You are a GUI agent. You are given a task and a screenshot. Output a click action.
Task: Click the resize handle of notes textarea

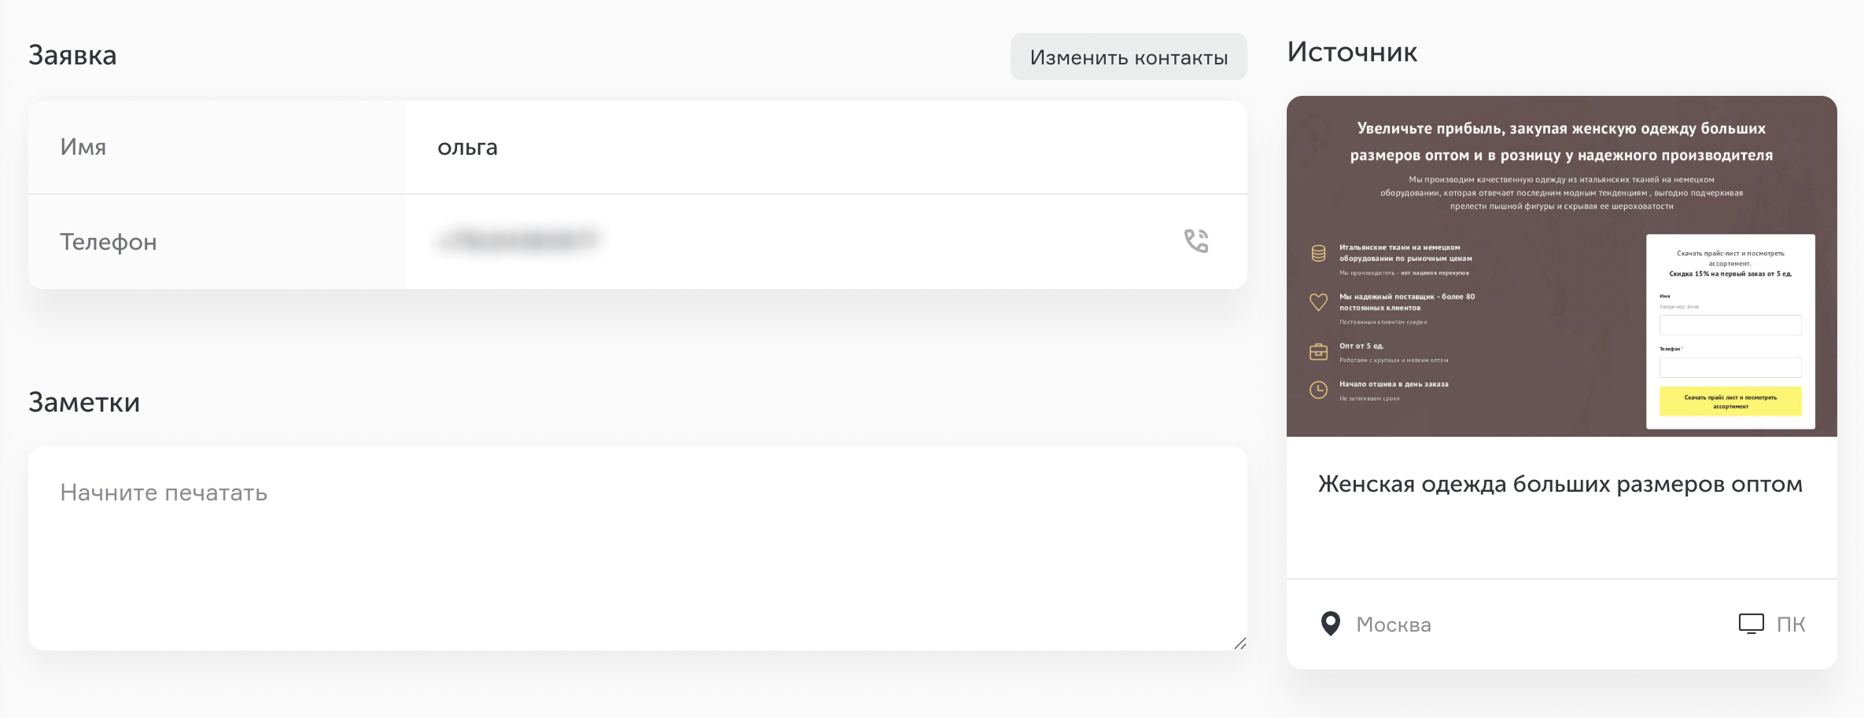click(x=1240, y=643)
